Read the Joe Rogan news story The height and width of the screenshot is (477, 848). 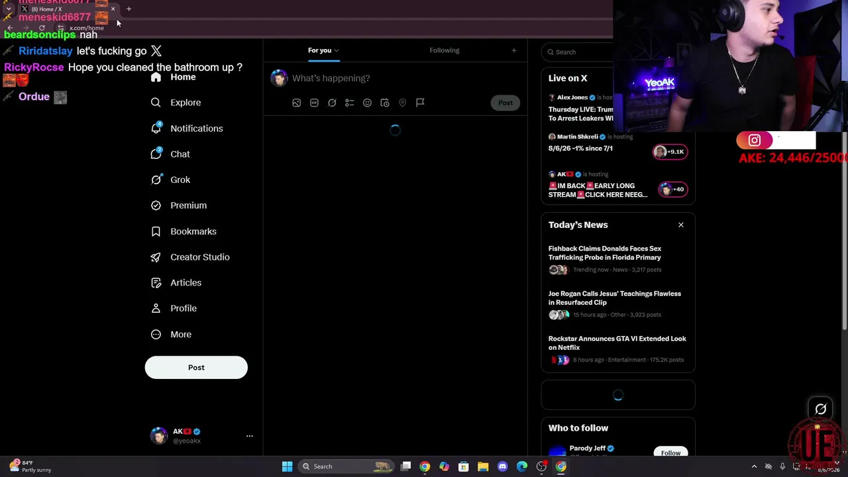tap(617, 305)
